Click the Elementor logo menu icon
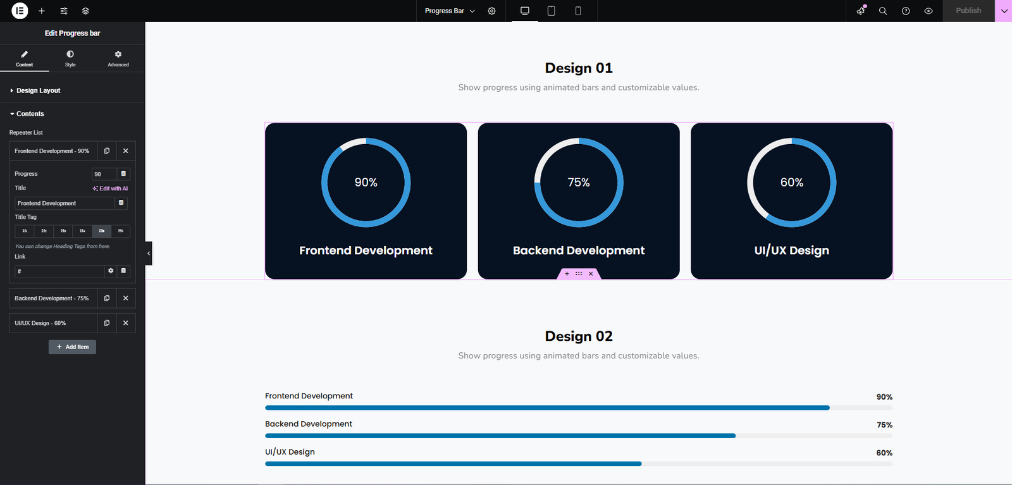Image resolution: width=1012 pixels, height=485 pixels. [x=20, y=11]
